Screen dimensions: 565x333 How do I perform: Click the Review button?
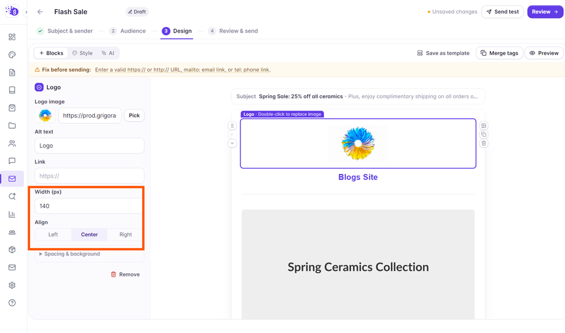pyautogui.click(x=545, y=12)
